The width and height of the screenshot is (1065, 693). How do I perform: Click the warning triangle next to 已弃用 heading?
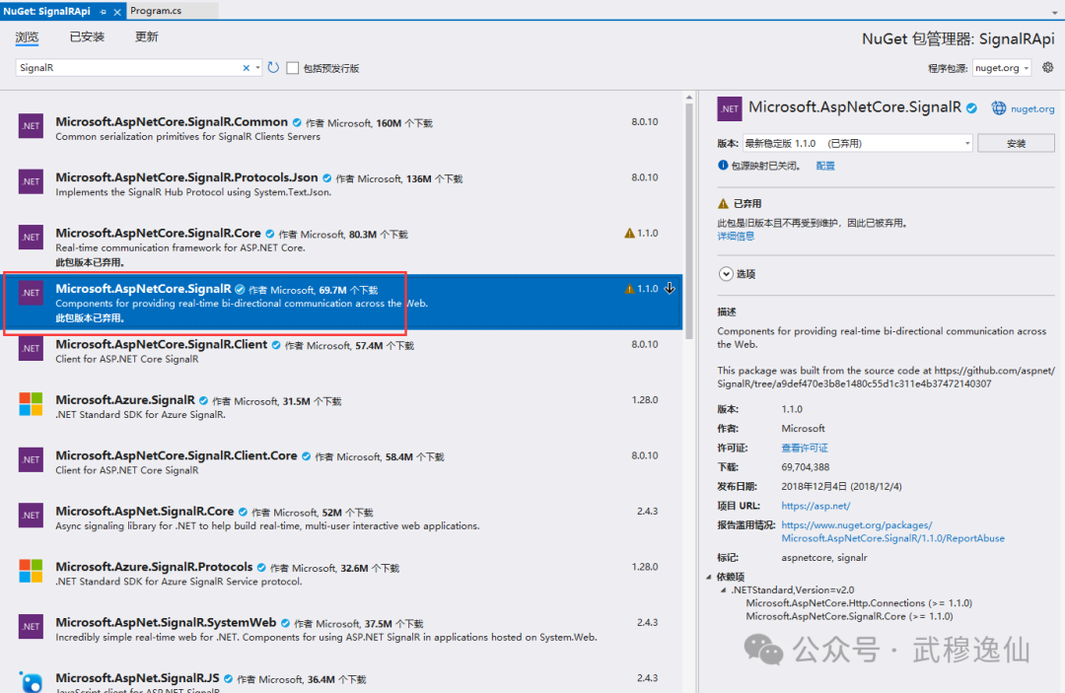click(x=724, y=204)
